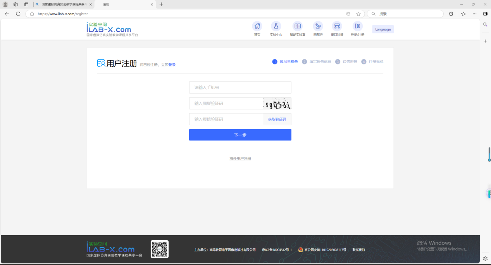The height and width of the screenshot is (265, 491).
Task: Click the 智能实验室 navigation icon
Action: (x=298, y=26)
